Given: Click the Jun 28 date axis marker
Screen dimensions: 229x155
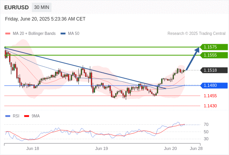Looking at the screenshot, I should tap(196, 148).
